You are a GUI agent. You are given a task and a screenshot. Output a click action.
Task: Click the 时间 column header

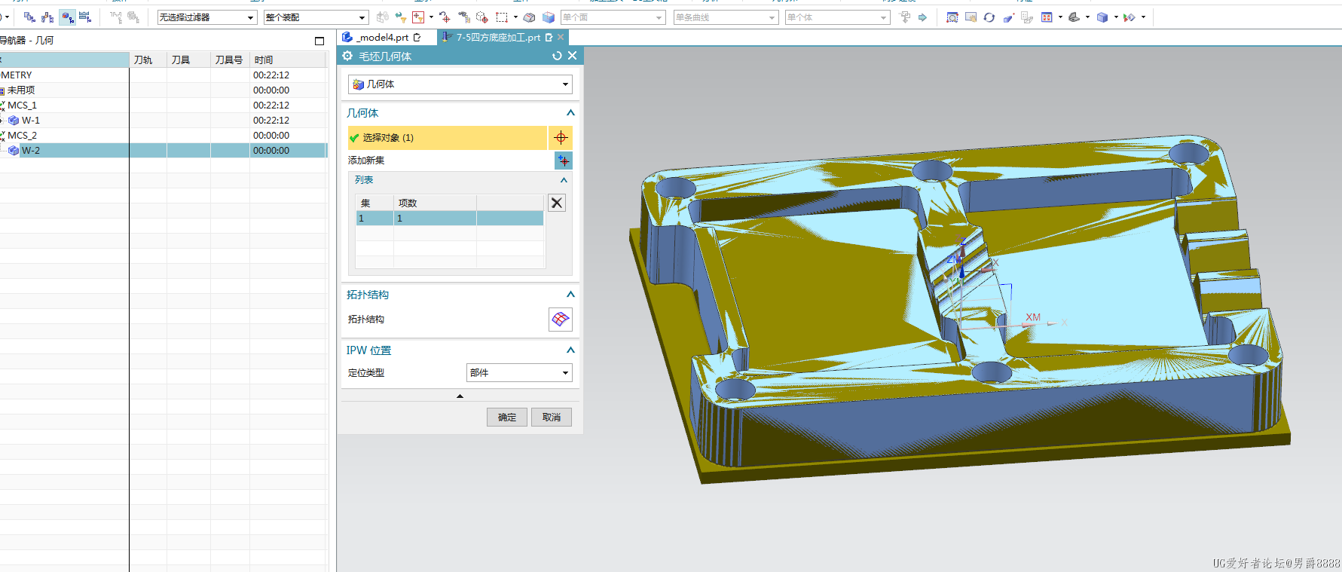pyautogui.click(x=288, y=60)
